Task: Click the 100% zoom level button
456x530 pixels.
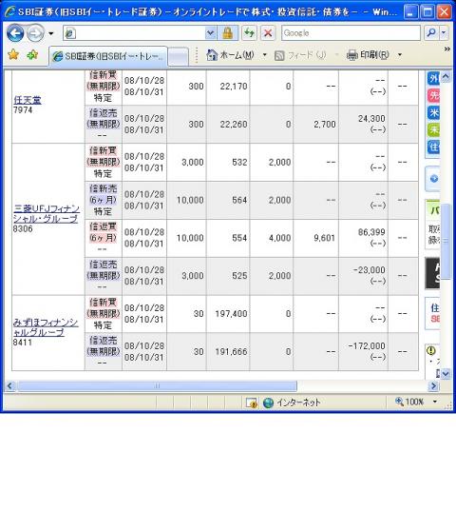Action: click(409, 402)
